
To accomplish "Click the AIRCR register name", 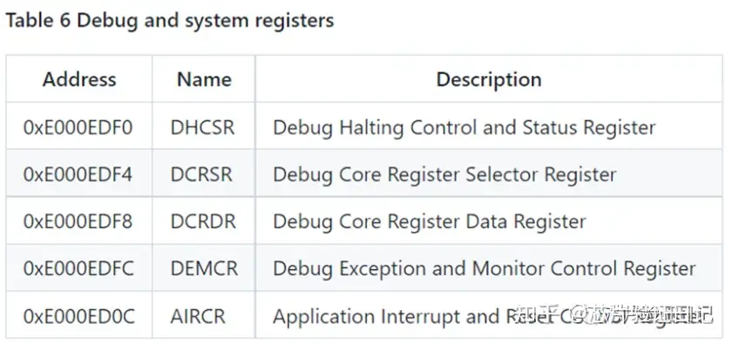I will [x=198, y=316].
